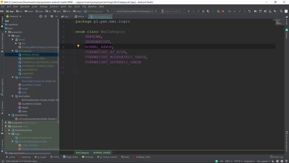
Task: Click the Make Project hammer icon
Action: click(108, 11)
